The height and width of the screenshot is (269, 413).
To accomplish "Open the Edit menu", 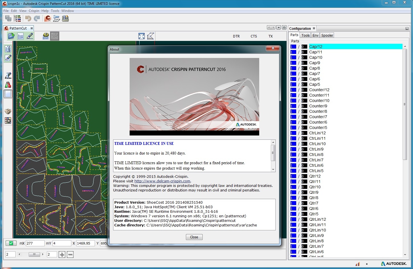I will [14, 11].
